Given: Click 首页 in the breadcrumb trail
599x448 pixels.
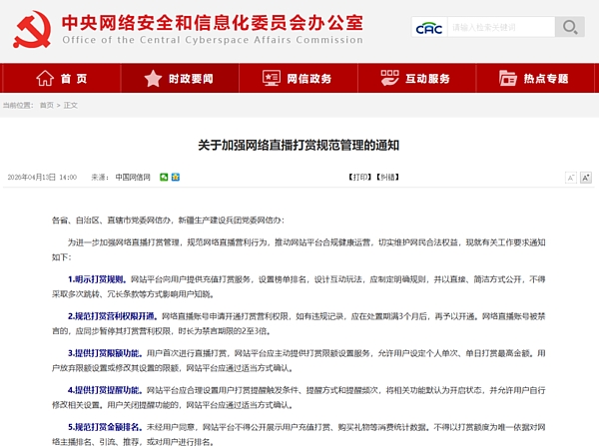Looking at the screenshot, I should [x=47, y=105].
